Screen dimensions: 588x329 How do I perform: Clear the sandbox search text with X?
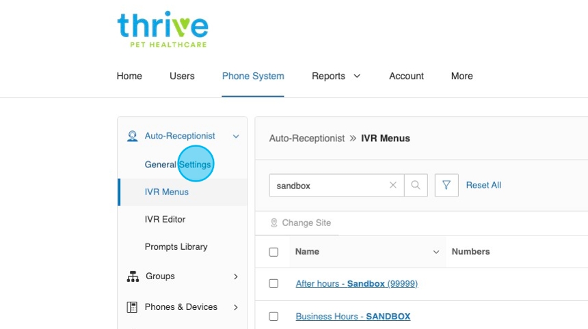click(x=393, y=185)
